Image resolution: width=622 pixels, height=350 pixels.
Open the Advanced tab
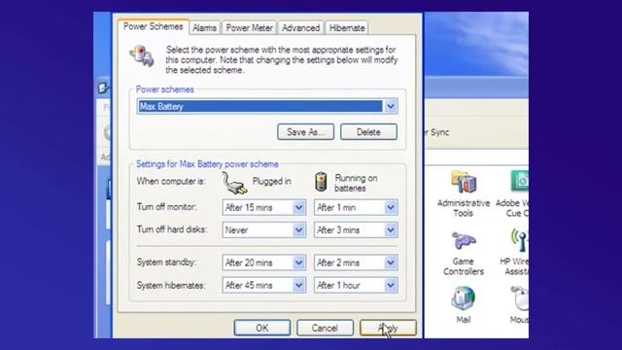tap(300, 28)
